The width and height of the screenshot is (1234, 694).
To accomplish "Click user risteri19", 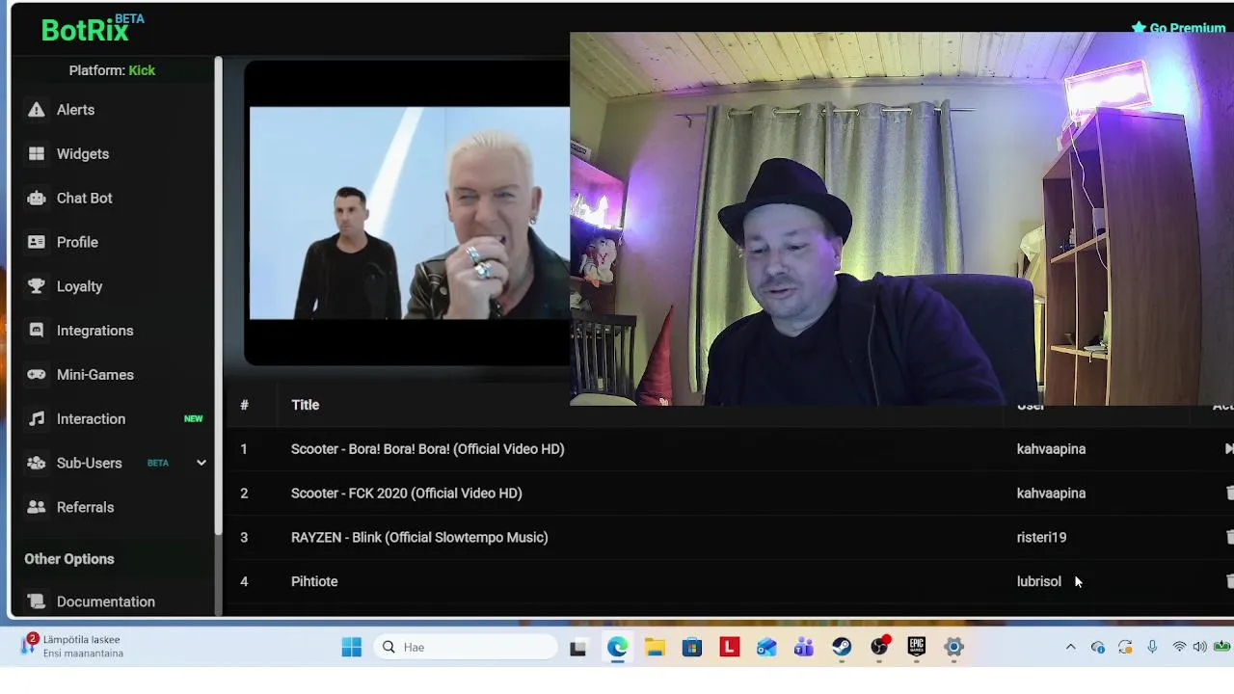I will [1041, 538].
